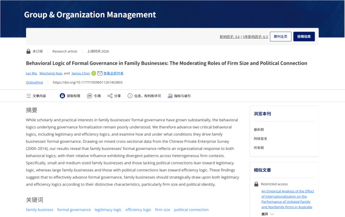
Task: Select 信息，权利和许可 in the toolbar
Action: (x=144, y=96)
